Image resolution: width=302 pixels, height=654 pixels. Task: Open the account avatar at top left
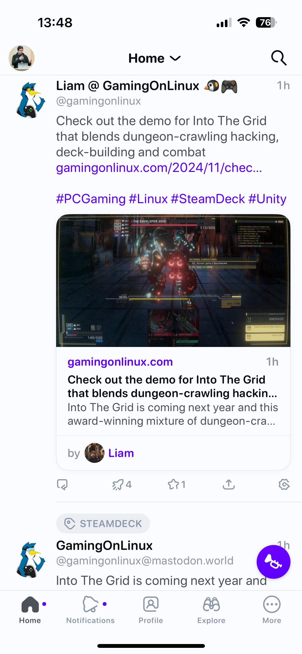coord(22,58)
